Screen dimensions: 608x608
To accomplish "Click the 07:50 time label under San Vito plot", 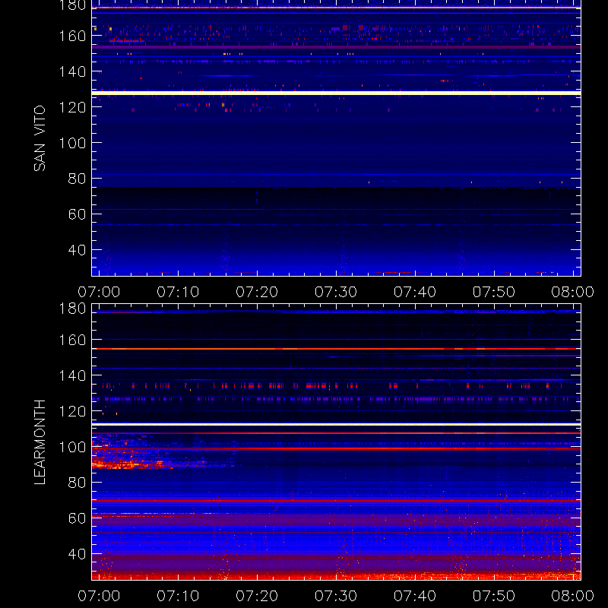I will [x=493, y=292].
